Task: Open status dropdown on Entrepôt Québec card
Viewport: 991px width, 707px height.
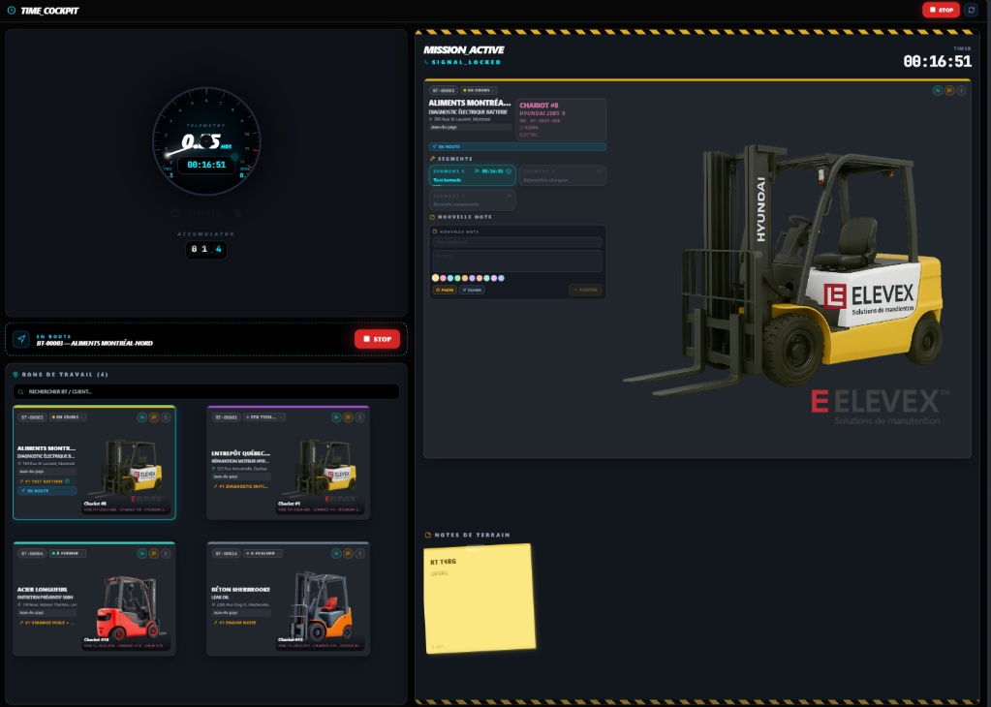Action: tap(264, 417)
